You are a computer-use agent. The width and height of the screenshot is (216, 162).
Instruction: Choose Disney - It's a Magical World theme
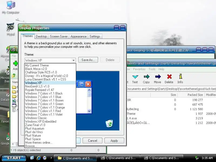(50, 76)
